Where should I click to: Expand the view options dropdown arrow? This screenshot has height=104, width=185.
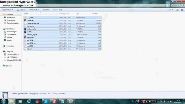(173, 10)
